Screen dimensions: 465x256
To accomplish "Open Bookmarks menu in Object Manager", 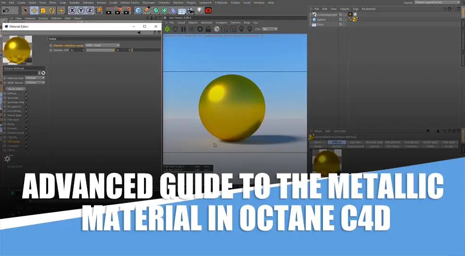I will 369,9.
